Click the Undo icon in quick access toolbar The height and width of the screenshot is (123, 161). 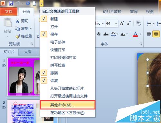(18, 4)
